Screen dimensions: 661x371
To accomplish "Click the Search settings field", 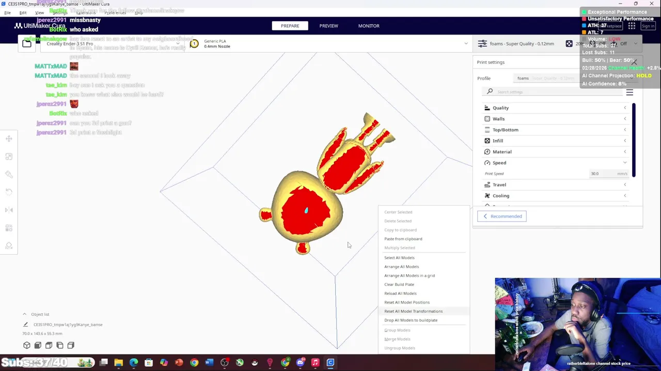I will pos(553,92).
